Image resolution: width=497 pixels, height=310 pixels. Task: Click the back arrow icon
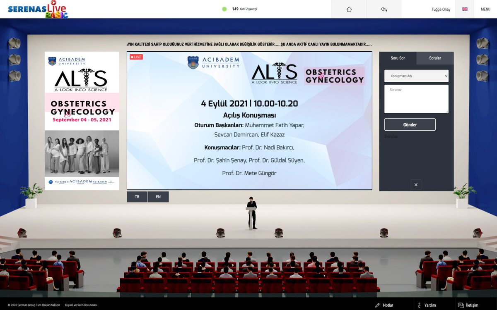[x=384, y=9]
